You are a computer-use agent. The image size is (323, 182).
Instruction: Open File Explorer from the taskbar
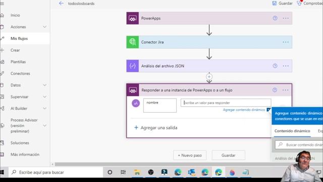click(137, 172)
